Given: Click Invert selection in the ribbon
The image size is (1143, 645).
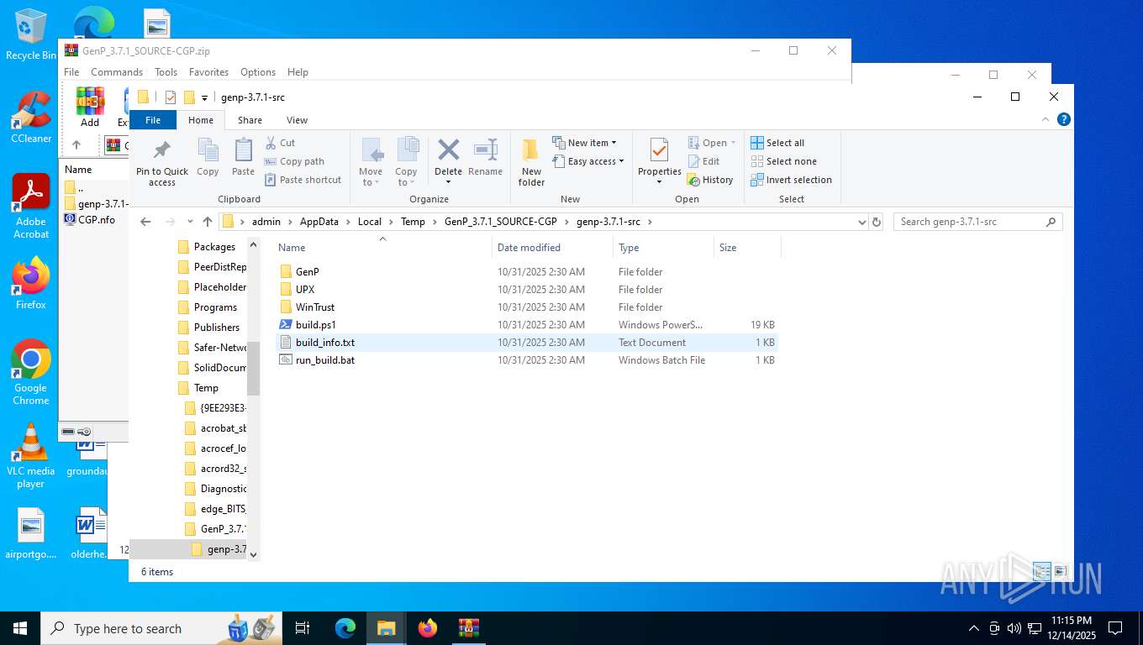Looking at the screenshot, I should pos(791,180).
